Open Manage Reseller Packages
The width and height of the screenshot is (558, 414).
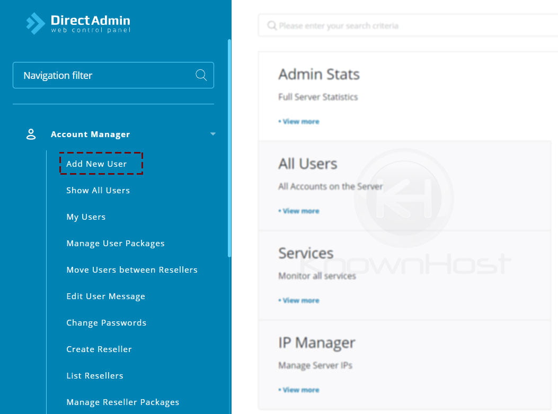[x=122, y=402]
